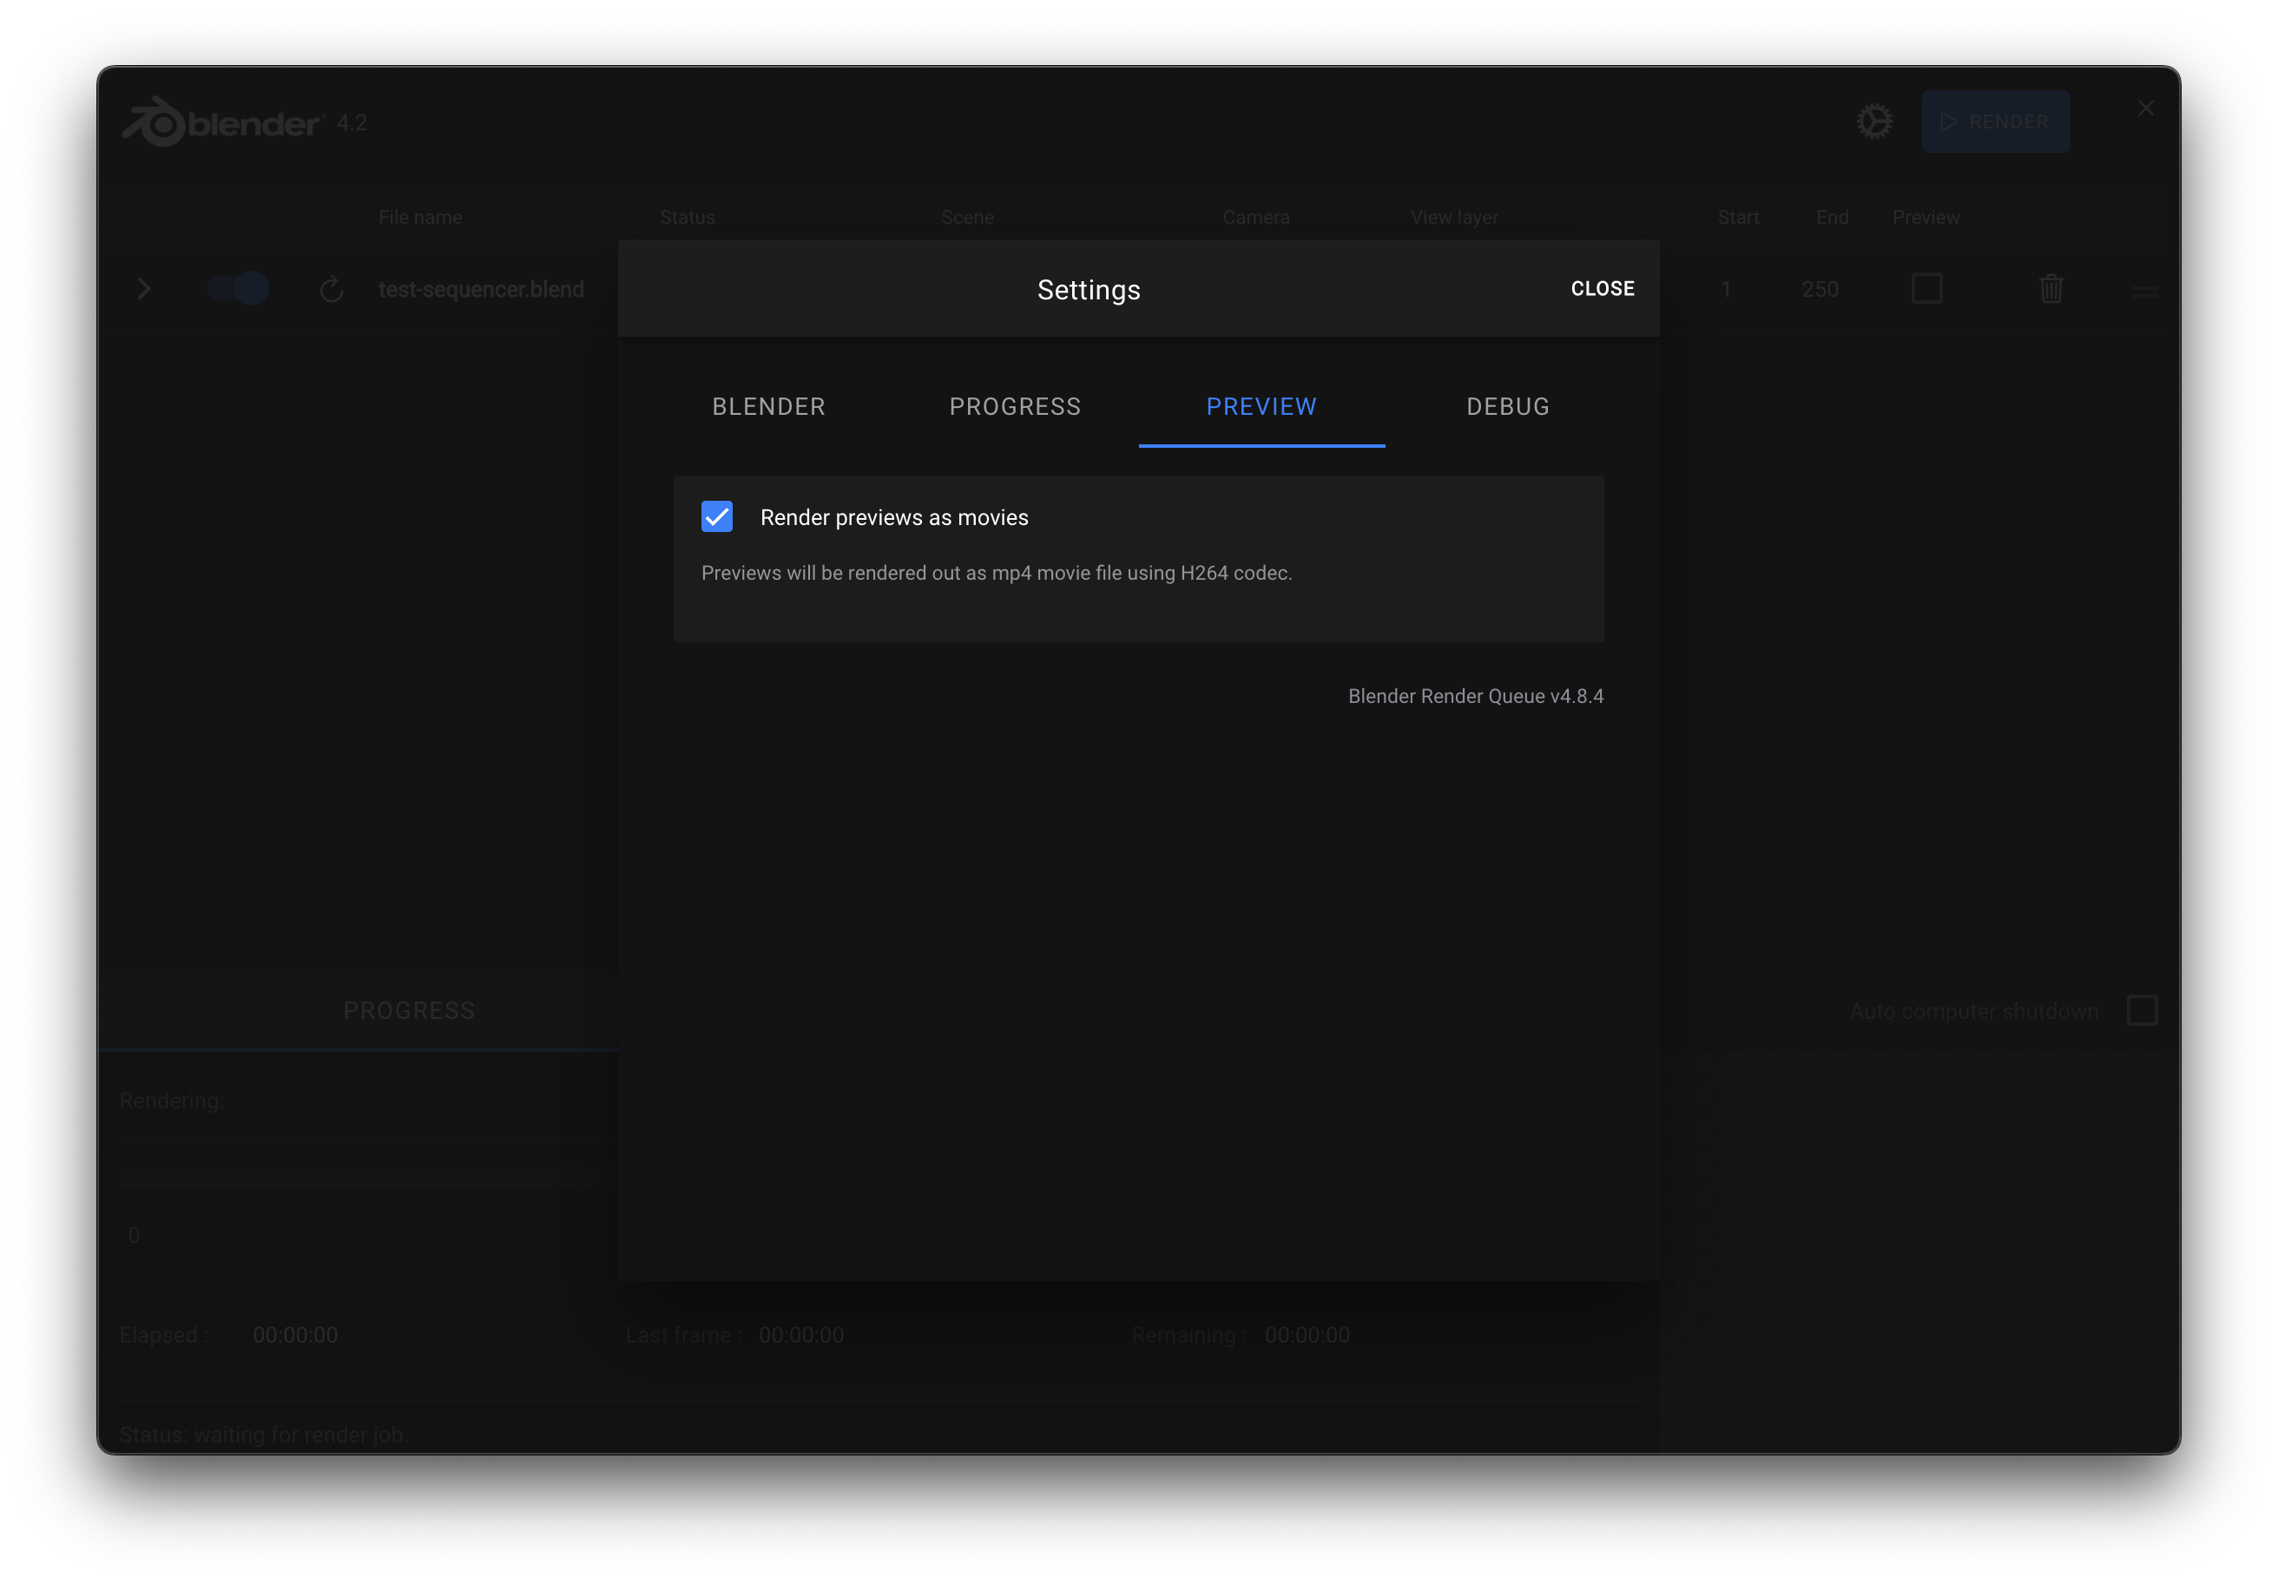2278x1583 pixels.
Task: Click the End frame value 250
Action: [1819, 289]
